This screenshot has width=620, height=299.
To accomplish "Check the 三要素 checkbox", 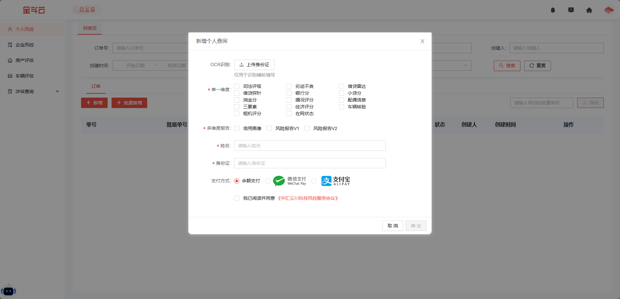I will point(237,107).
